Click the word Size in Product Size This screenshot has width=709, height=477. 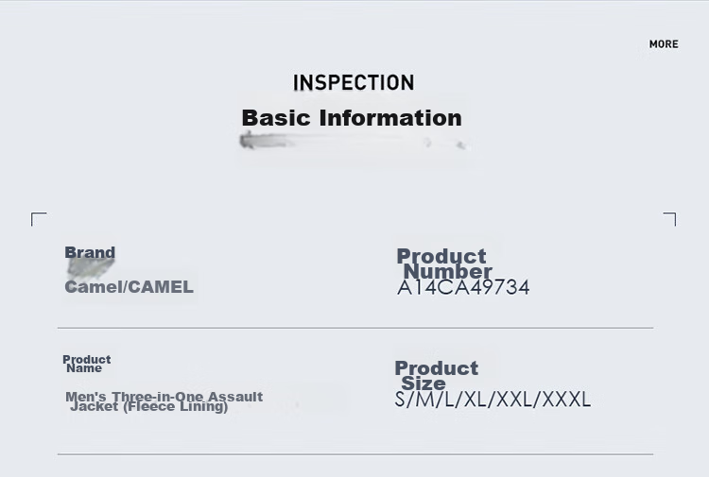[424, 383]
